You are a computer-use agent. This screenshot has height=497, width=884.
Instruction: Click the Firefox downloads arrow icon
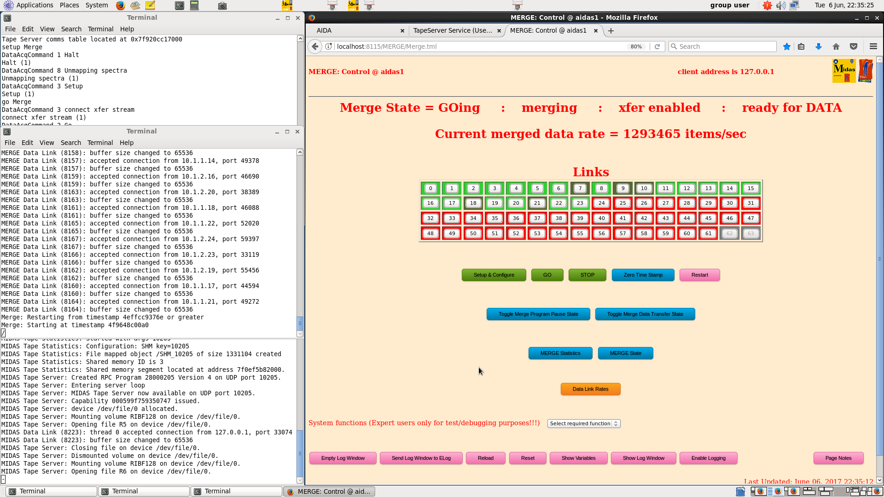(819, 46)
